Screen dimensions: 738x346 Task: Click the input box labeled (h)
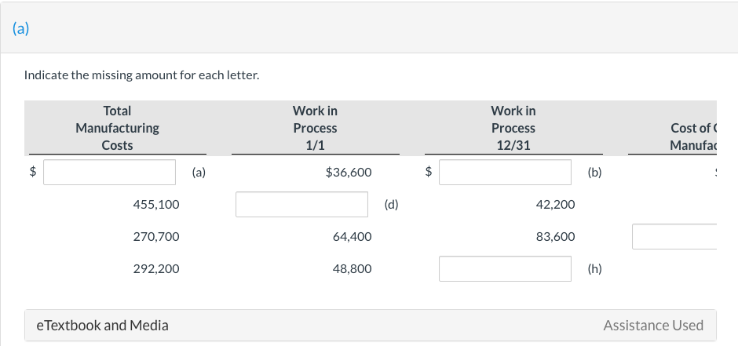(505, 269)
